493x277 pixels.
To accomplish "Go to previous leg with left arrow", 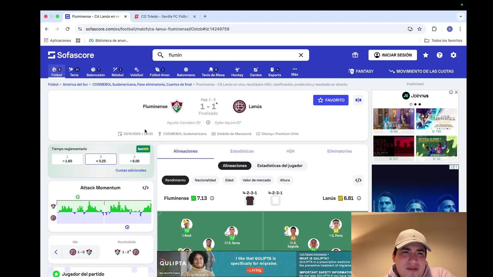I will [56, 252].
